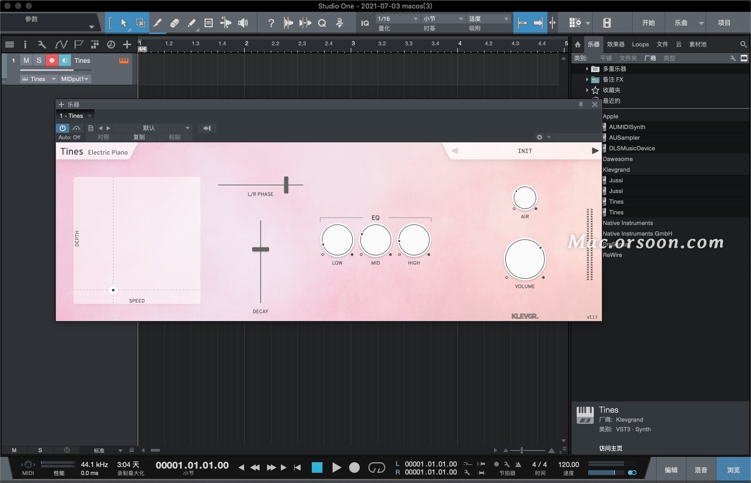The image size is (751, 483).
Task: Open the MIDput1 input dropdown
Action: point(75,79)
